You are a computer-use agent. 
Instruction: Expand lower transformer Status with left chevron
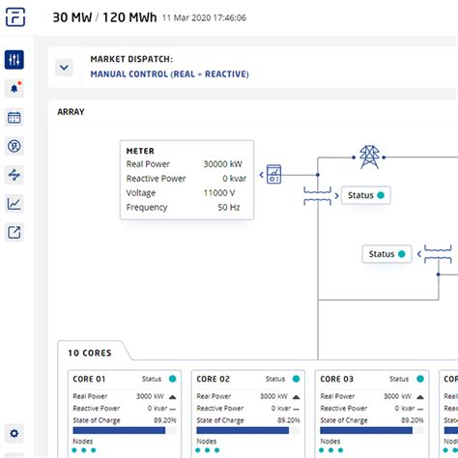tap(419, 254)
